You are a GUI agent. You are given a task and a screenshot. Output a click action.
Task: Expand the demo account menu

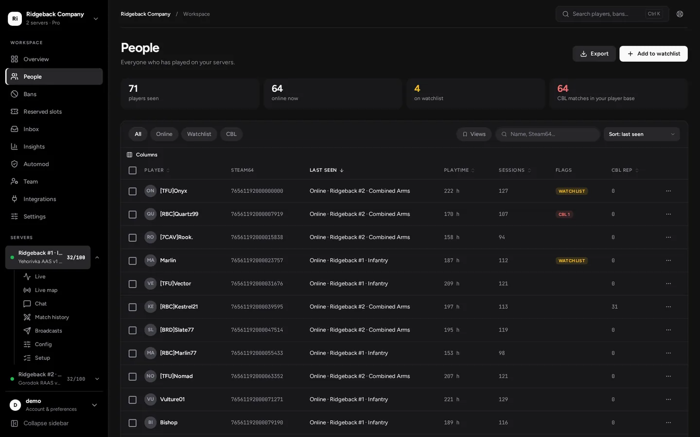coord(54,405)
